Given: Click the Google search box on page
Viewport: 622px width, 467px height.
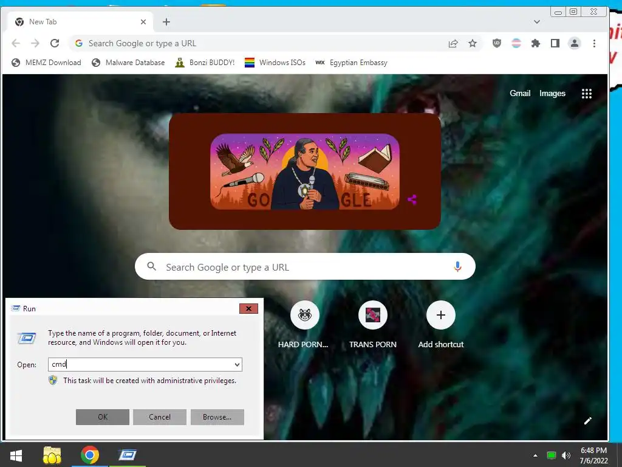Looking at the screenshot, I should pyautogui.click(x=305, y=266).
